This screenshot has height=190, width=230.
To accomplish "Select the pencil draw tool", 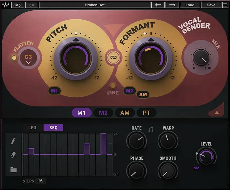I will [13, 141].
